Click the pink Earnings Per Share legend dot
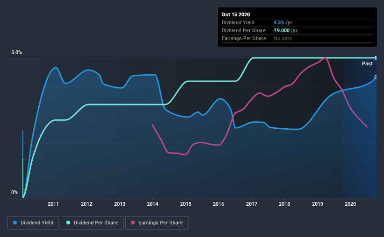This screenshot has width=384, height=237. [133, 223]
